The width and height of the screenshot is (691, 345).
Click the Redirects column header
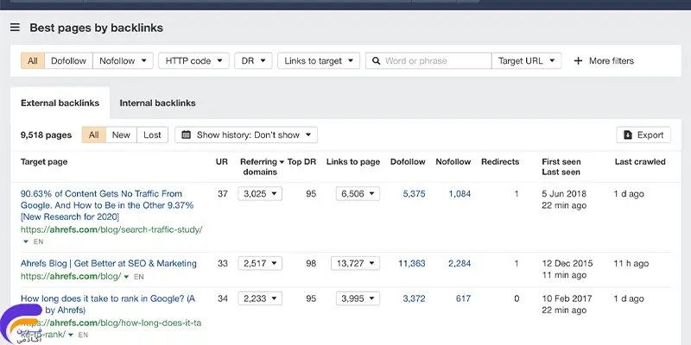click(x=500, y=162)
